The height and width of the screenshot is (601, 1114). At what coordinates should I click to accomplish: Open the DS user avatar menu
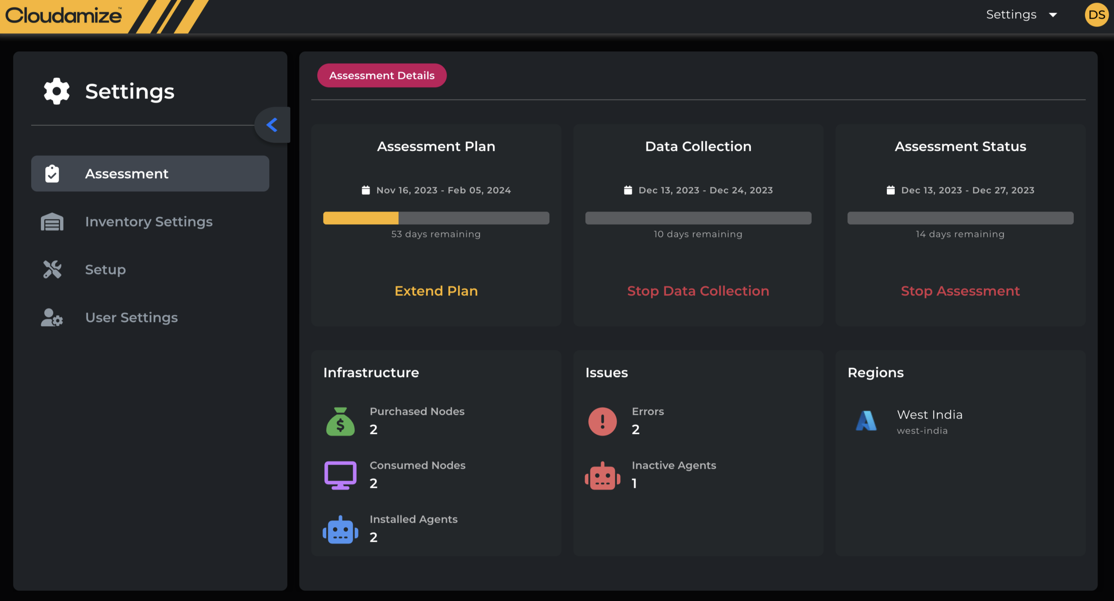pyautogui.click(x=1096, y=15)
